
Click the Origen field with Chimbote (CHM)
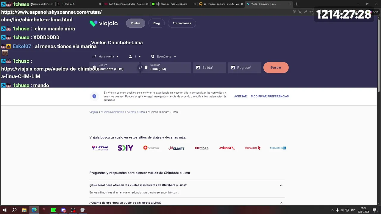click(x=114, y=67)
